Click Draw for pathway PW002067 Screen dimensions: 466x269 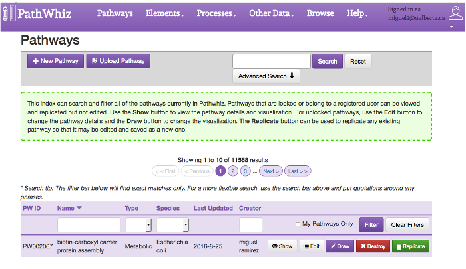(x=340, y=246)
